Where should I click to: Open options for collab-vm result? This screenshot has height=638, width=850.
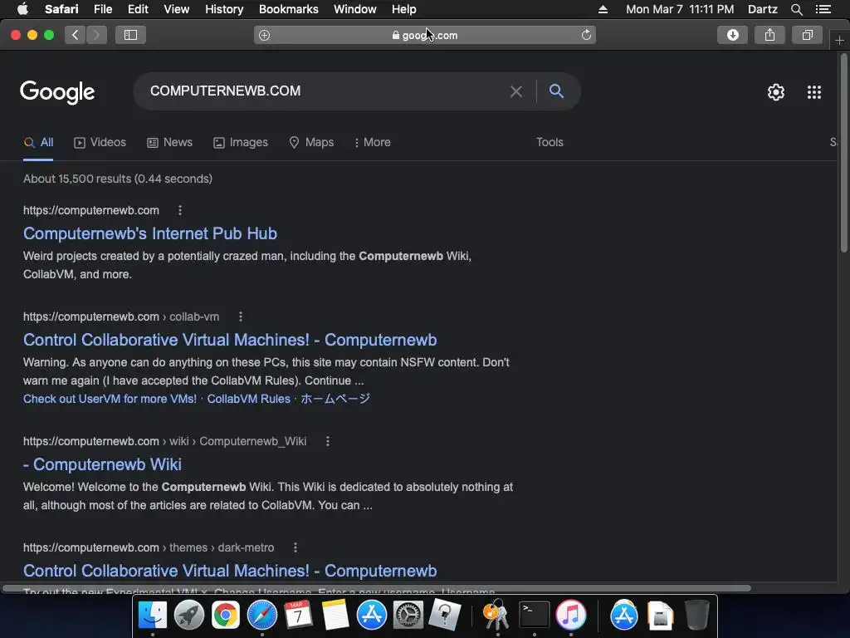click(241, 317)
